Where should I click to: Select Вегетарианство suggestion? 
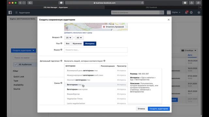pos(96,84)
